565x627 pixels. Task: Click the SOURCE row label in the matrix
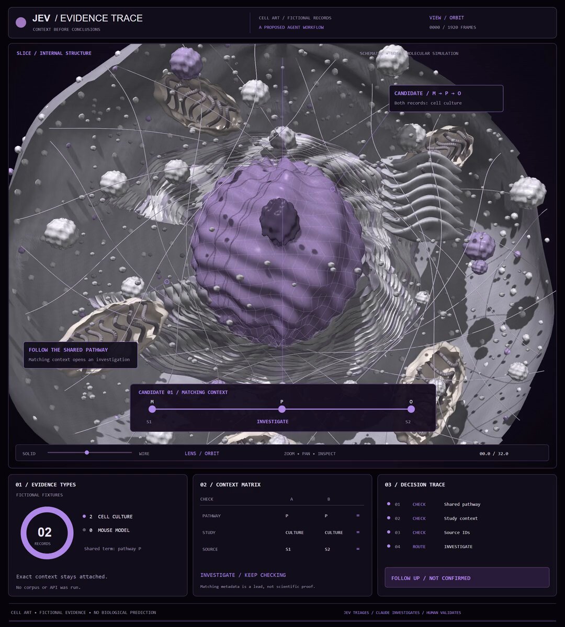[210, 549]
